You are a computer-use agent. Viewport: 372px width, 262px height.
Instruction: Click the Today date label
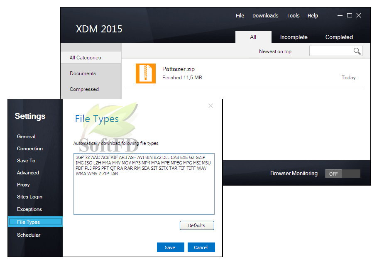[x=348, y=78]
